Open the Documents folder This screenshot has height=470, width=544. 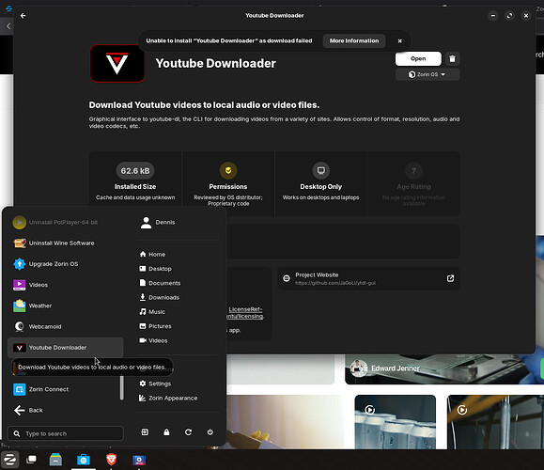point(178,283)
